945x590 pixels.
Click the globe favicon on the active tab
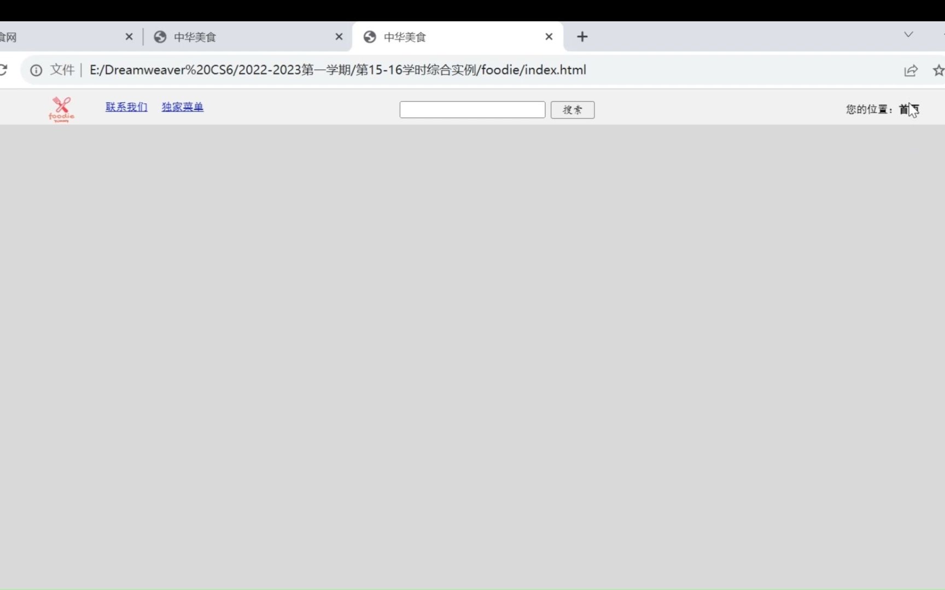[370, 37]
